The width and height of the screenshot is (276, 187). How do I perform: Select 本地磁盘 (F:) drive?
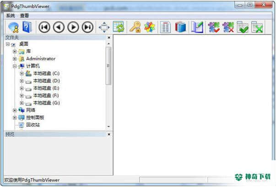pyautogui.click(x=46, y=95)
